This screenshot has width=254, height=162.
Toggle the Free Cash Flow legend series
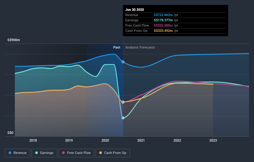pyautogui.click(x=76, y=153)
